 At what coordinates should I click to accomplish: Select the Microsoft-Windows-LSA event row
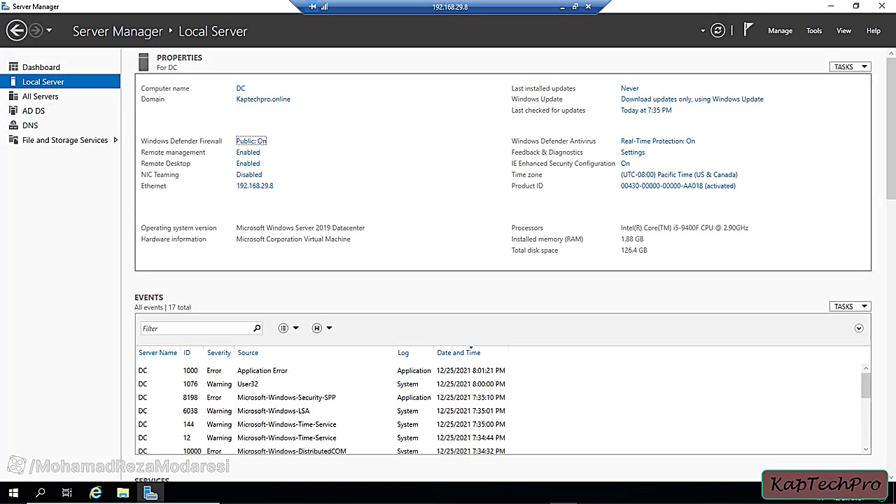pyautogui.click(x=498, y=411)
